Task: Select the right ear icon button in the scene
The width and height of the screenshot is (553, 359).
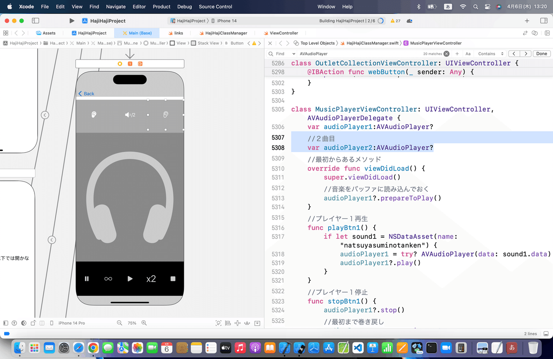Action: (166, 115)
